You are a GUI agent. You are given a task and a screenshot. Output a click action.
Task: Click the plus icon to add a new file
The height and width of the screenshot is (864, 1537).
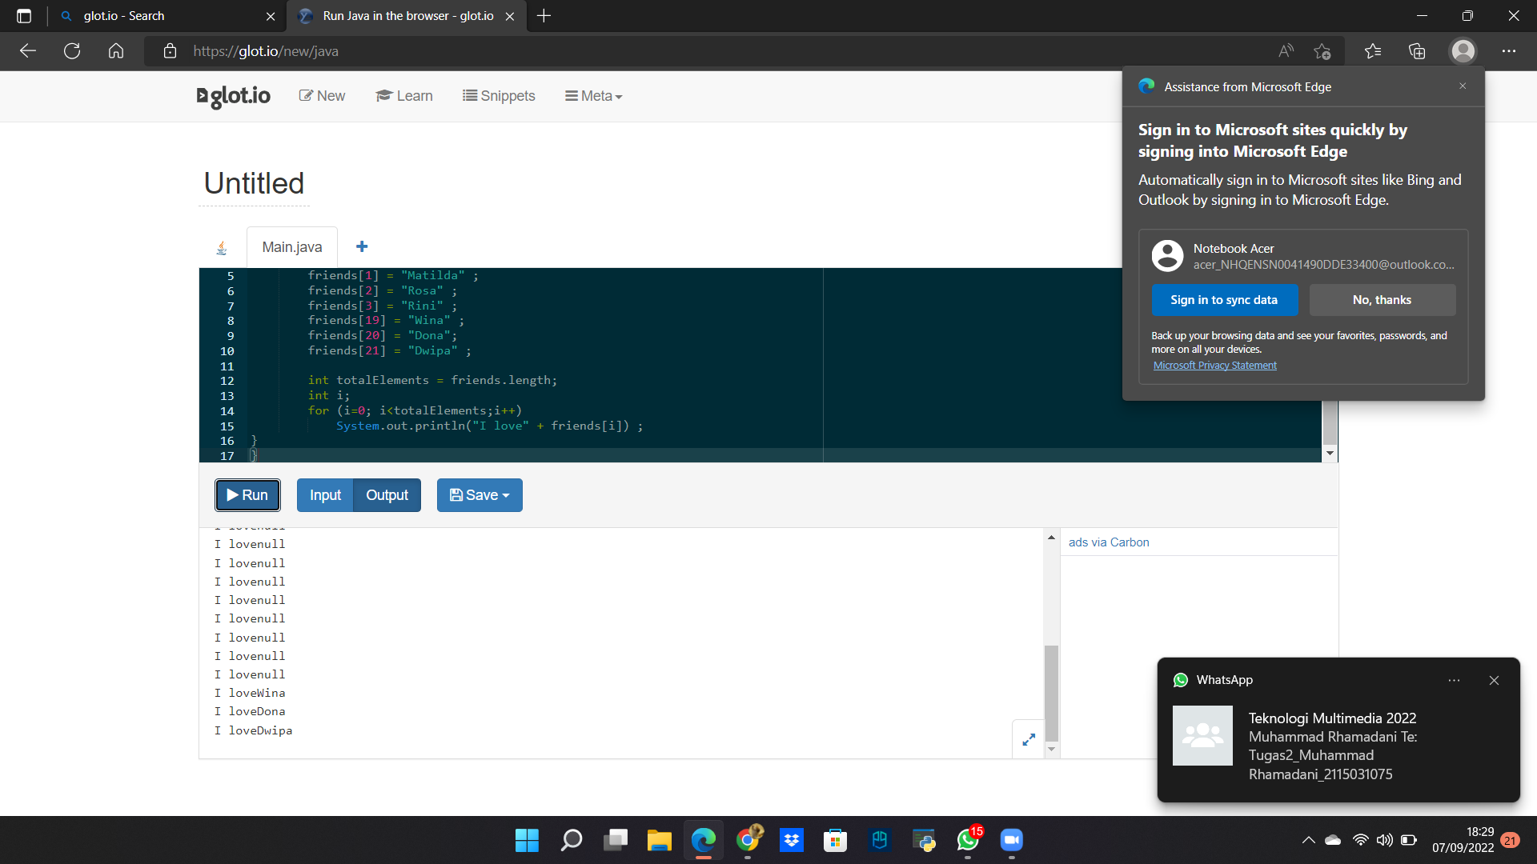click(362, 246)
